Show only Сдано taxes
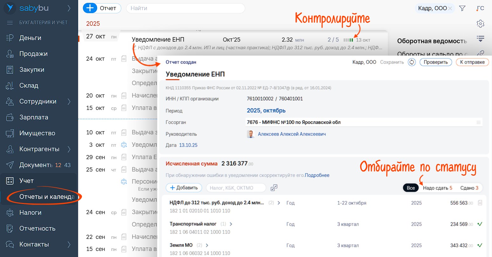492x257 pixels. pos(469,188)
